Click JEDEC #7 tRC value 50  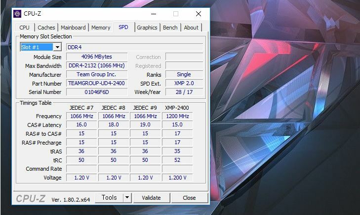tap(81, 160)
